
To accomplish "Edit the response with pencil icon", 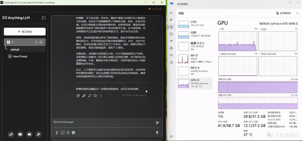I will coord(84,96).
